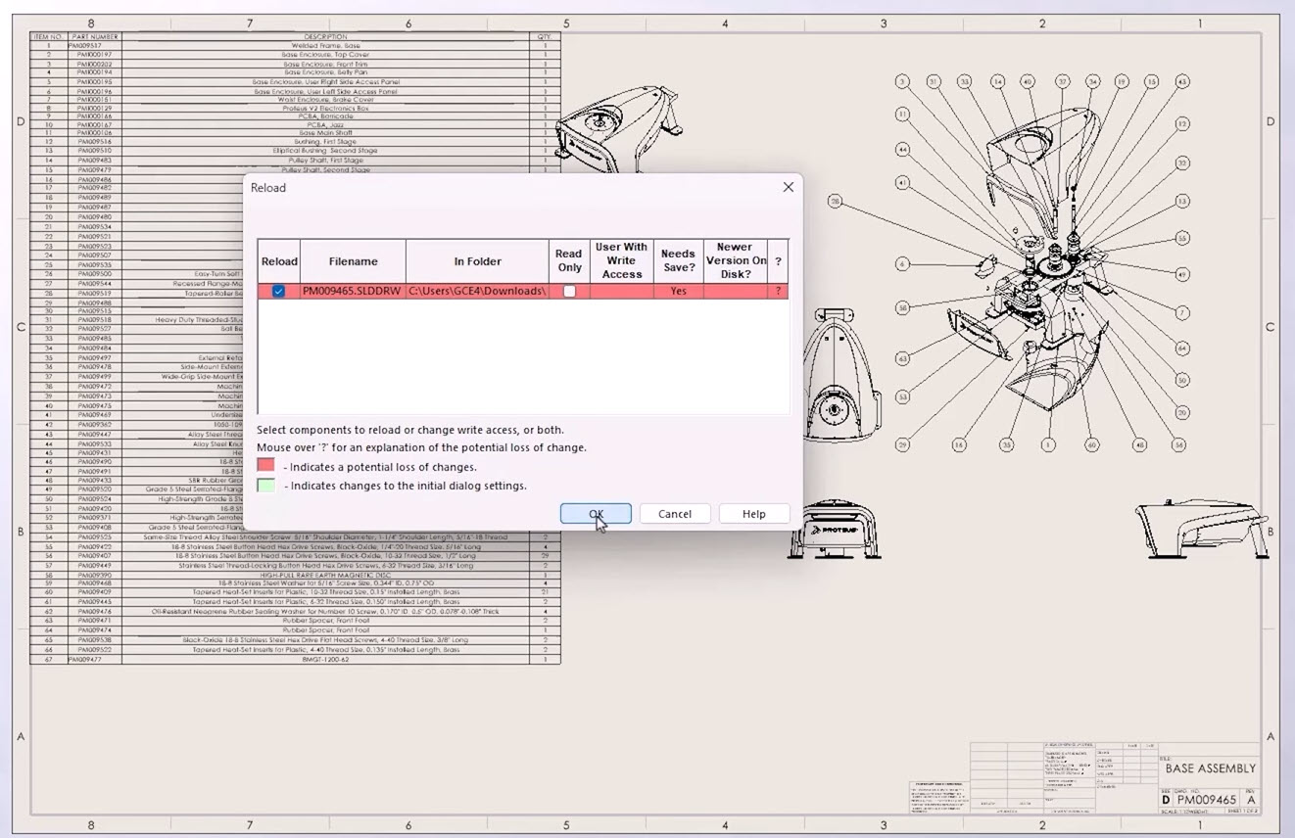Click the red potential-loss color swatch

pos(265,466)
